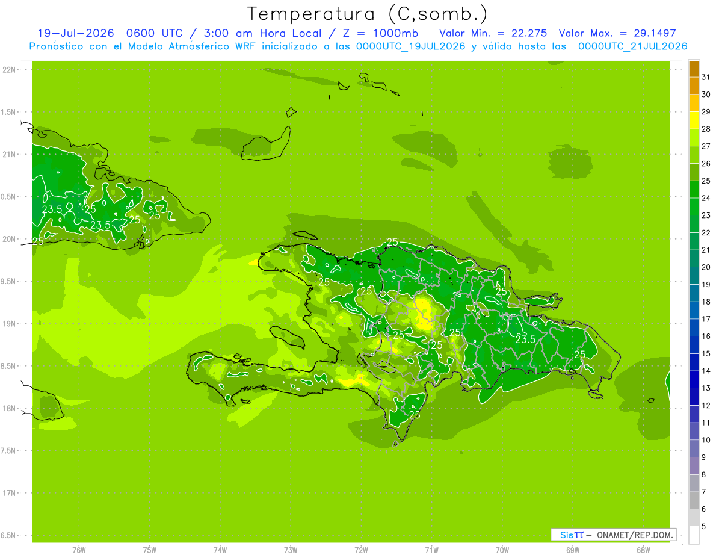This screenshot has height=558, width=722.
Task: Click the Z = 1000mb level text
Action: (377, 33)
